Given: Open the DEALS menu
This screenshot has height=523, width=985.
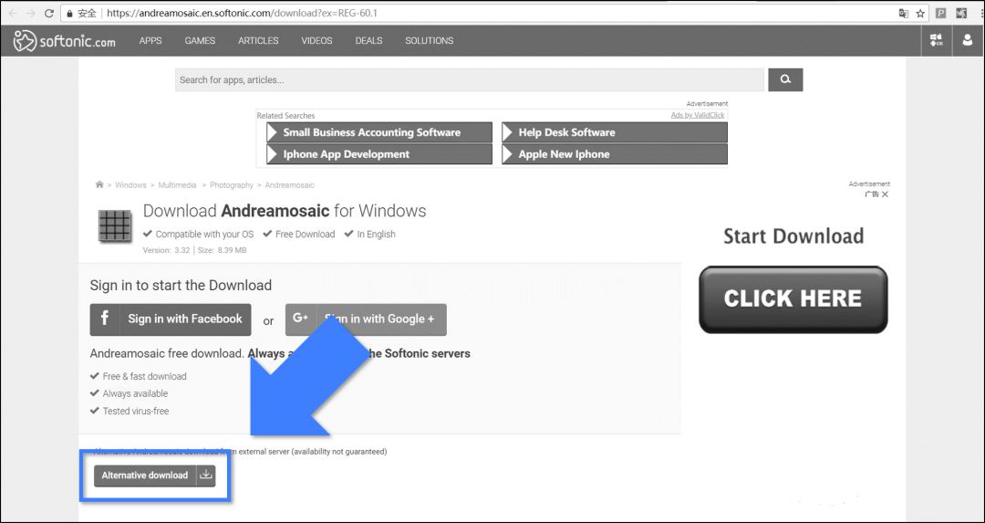Looking at the screenshot, I should [x=368, y=40].
